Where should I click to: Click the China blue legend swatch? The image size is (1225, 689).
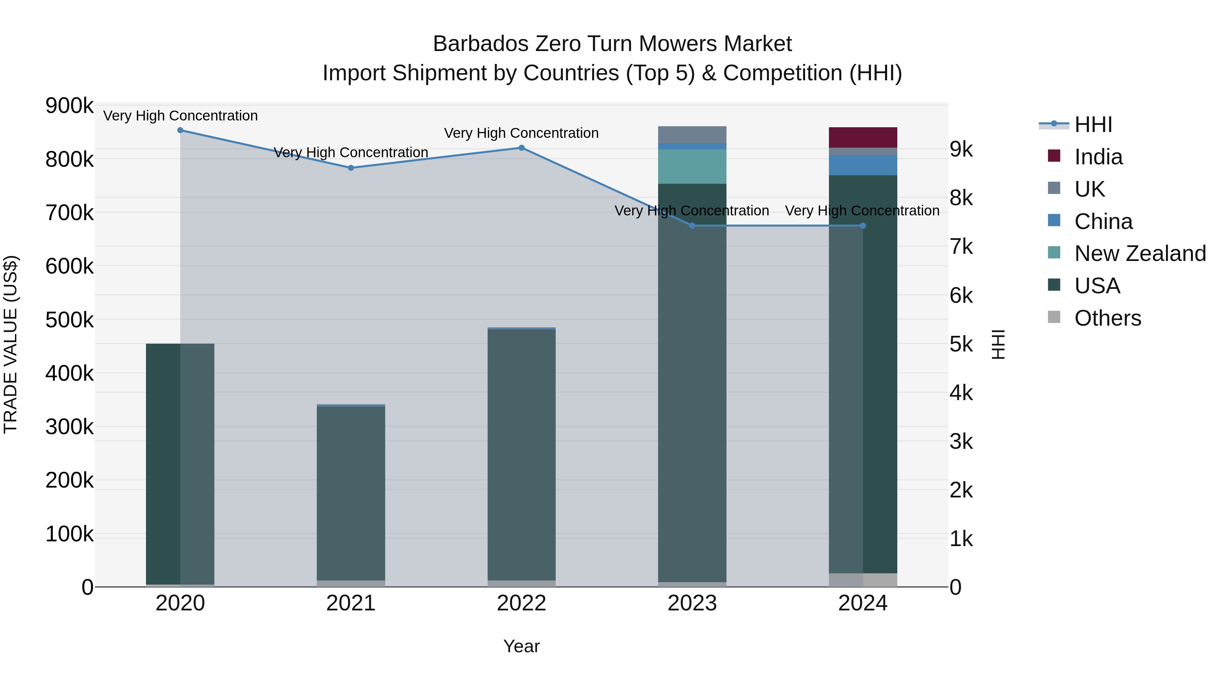[x=1054, y=220]
